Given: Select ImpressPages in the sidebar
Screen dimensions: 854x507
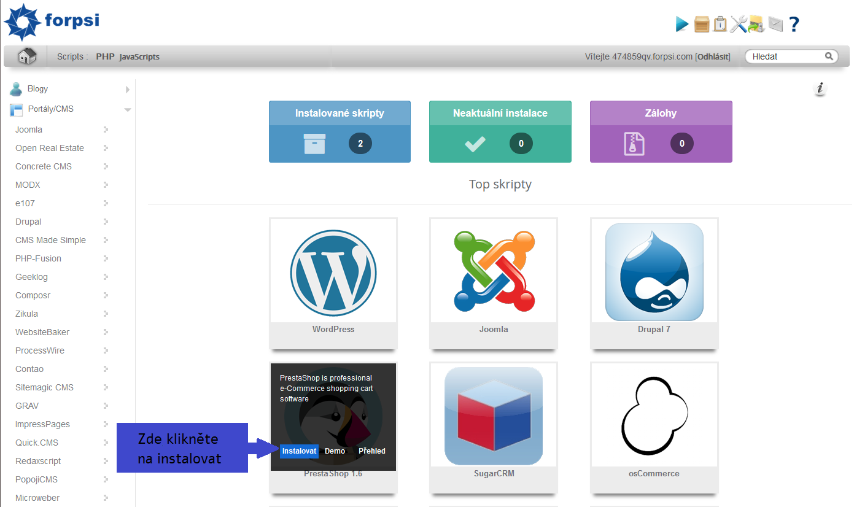Looking at the screenshot, I should (42, 424).
